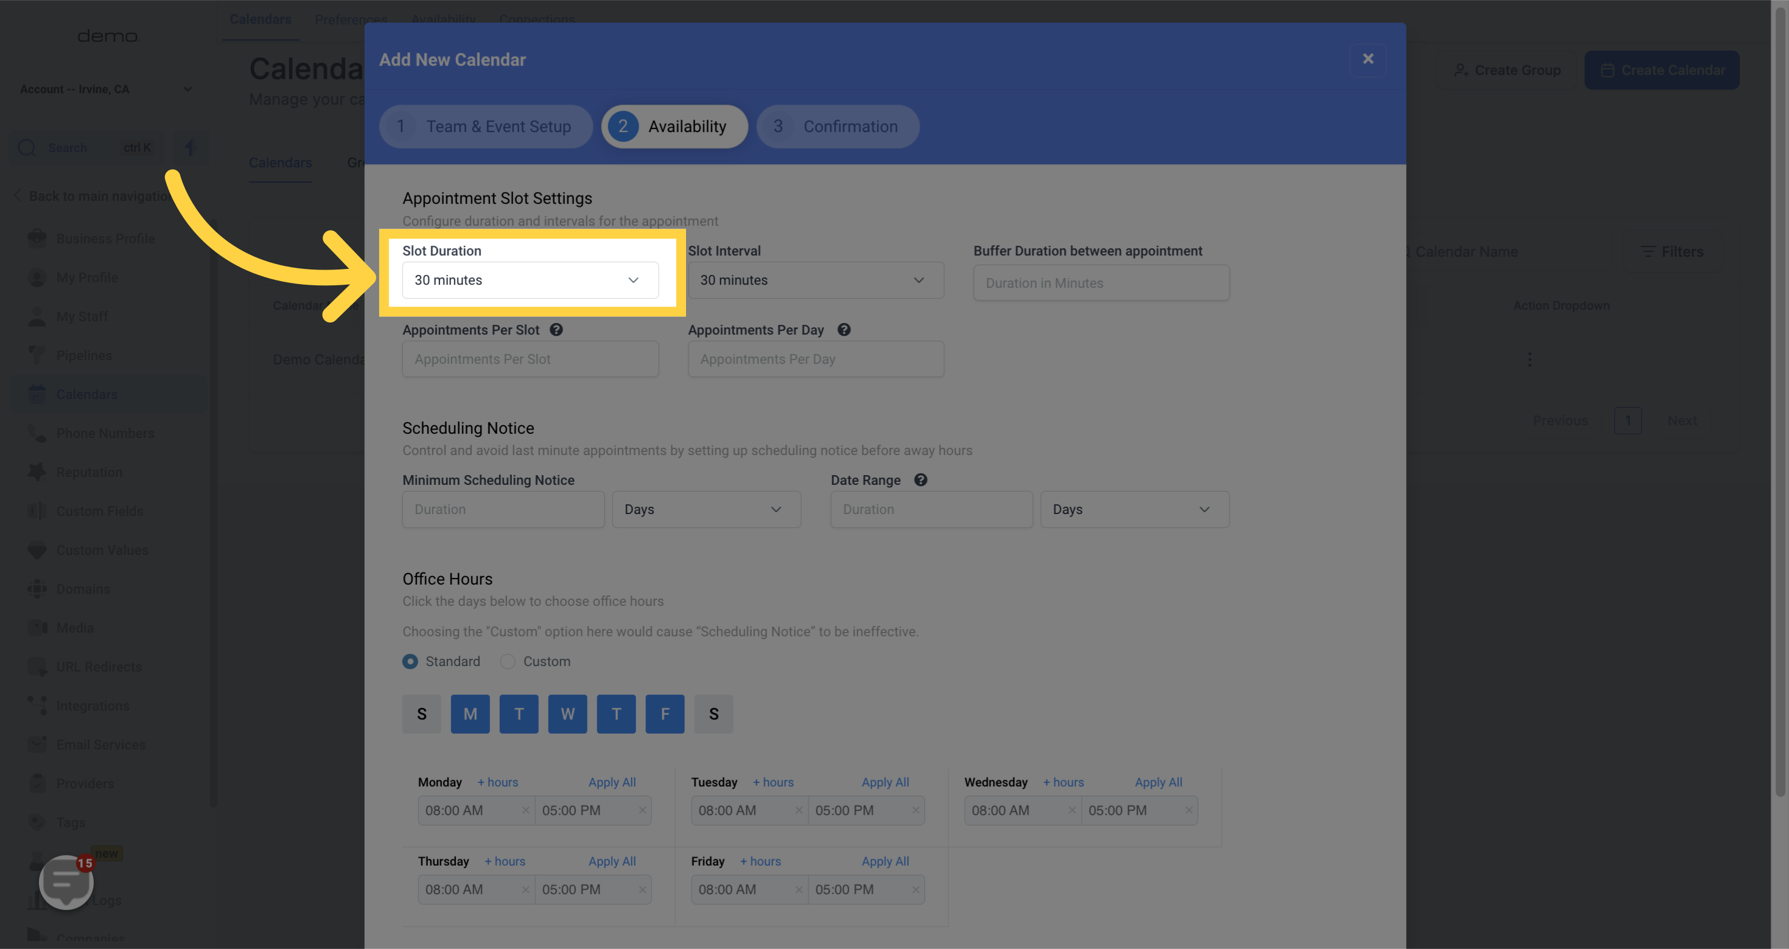The image size is (1789, 949).
Task: Select the Standard office hours option
Action: [x=410, y=662]
